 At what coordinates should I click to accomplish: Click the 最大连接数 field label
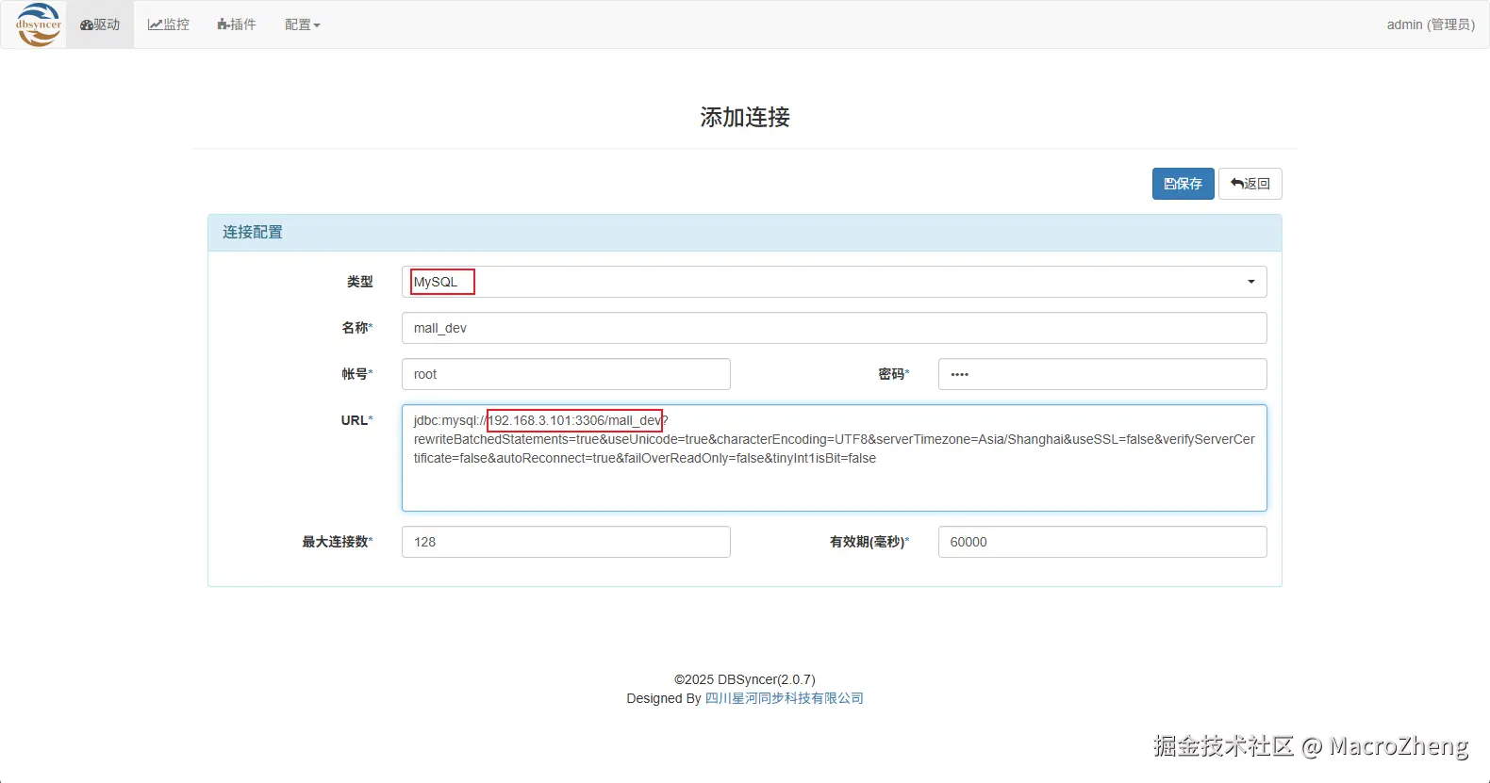[x=337, y=542]
